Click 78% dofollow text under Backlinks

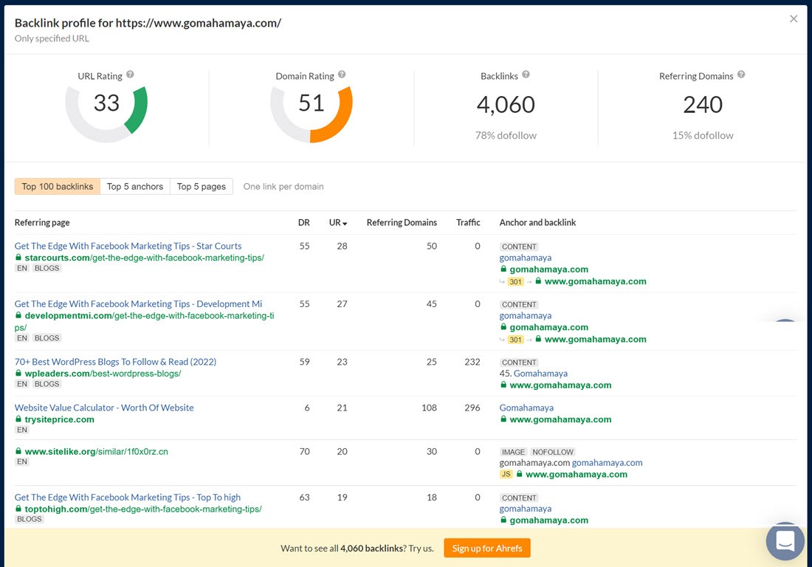pyautogui.click(x=506, y=136)
